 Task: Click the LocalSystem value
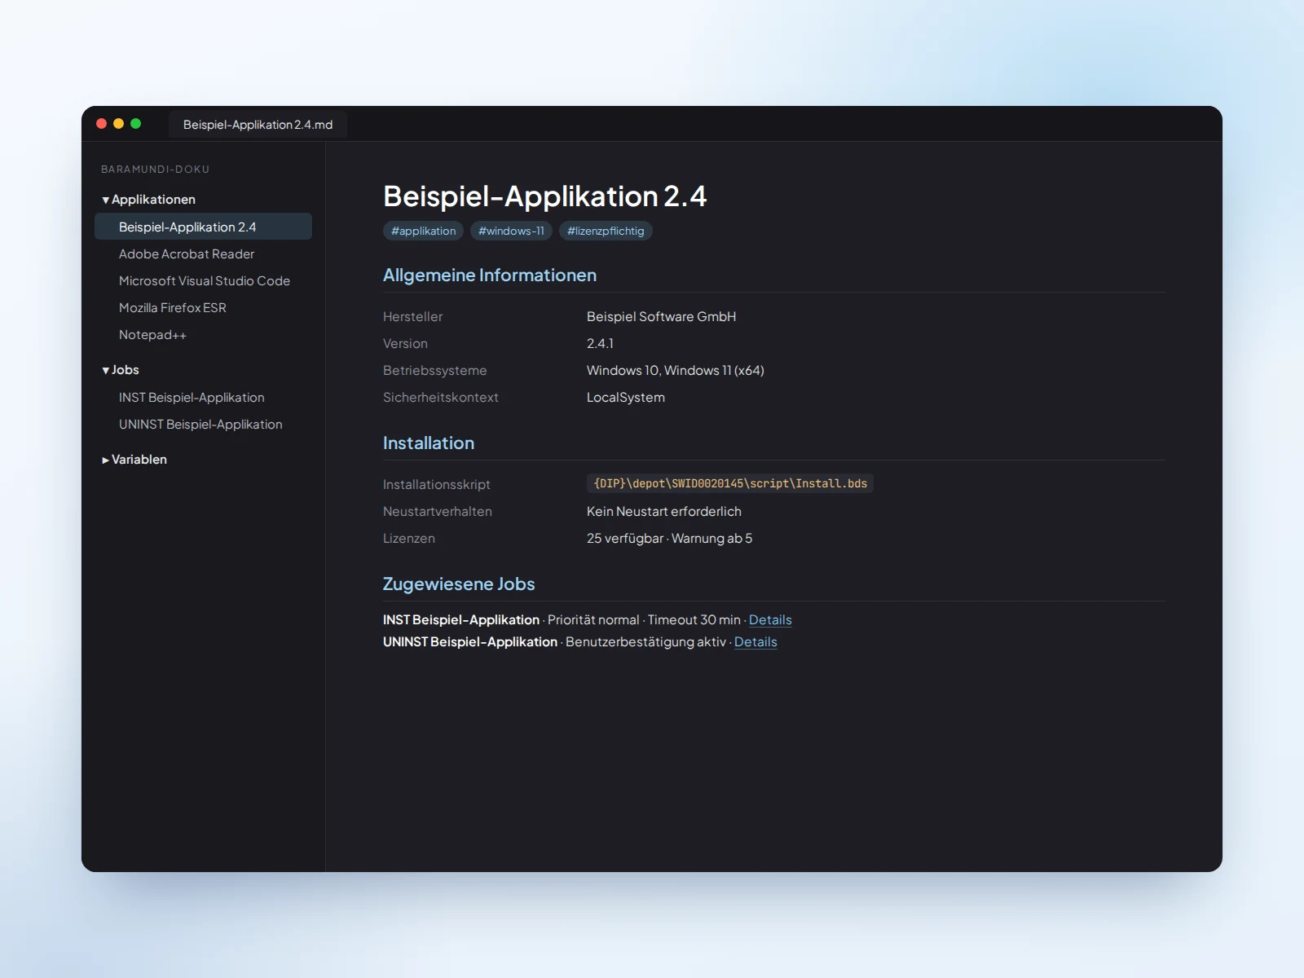(626, 397)
